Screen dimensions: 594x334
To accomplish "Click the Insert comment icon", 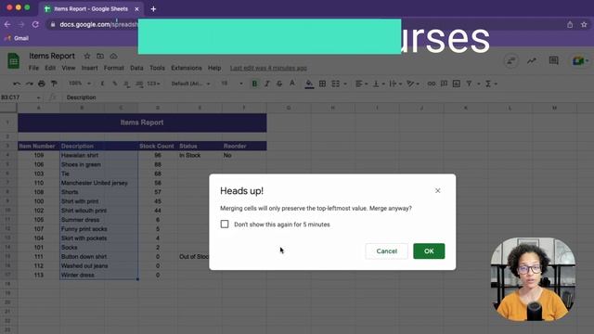I will pos(444,83).
